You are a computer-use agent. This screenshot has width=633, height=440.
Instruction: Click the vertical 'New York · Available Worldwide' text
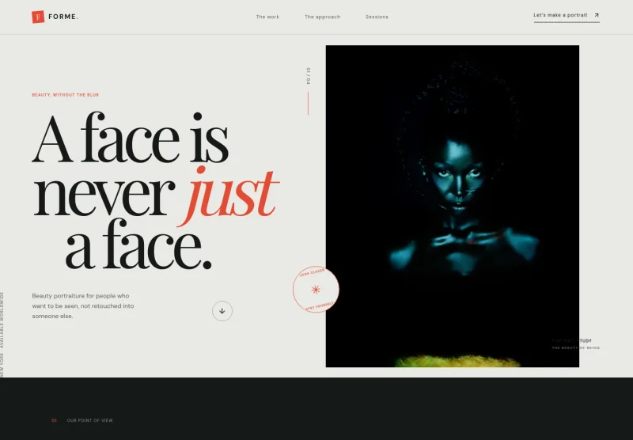click(x=2, y=335)
